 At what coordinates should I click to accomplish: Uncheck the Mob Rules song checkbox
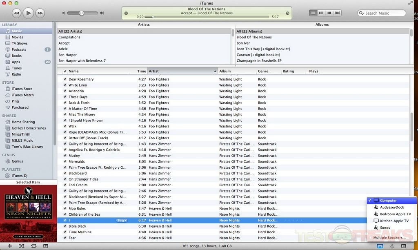tap(65, 209)
